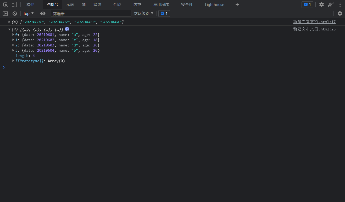
Task: Click the array info badge icon
Action: 67,29
